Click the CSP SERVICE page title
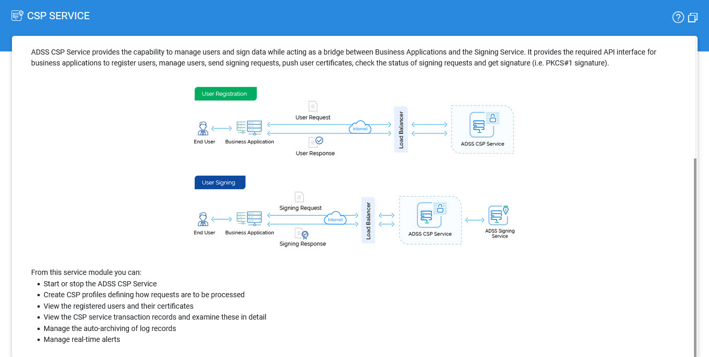709x357 pixels. point(58,16)
